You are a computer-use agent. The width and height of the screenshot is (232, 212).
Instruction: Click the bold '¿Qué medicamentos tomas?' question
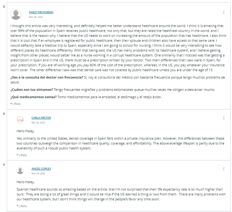pyautogui.click(x=34, y=97)
